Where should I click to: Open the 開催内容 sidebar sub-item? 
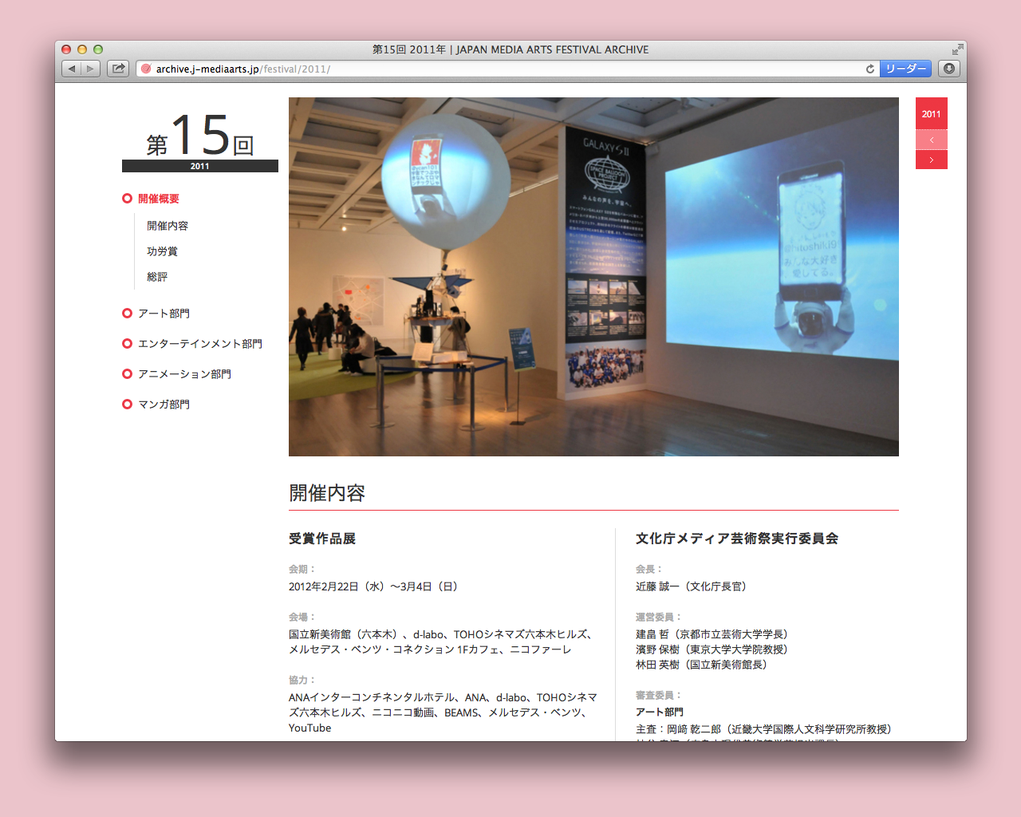click(168, 226)
